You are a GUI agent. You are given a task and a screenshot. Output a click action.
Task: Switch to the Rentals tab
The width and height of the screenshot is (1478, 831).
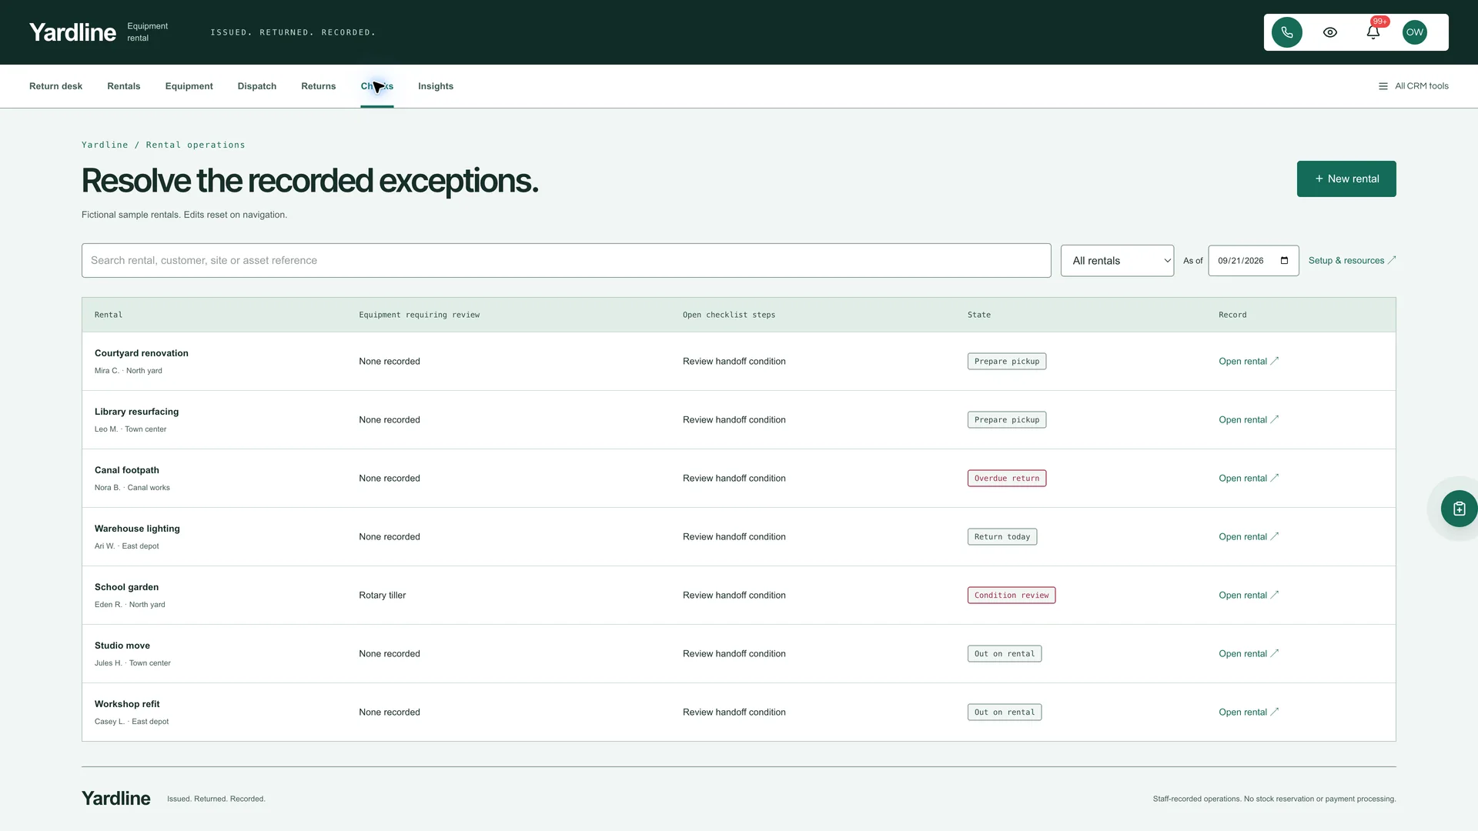(x=123, y=86)
